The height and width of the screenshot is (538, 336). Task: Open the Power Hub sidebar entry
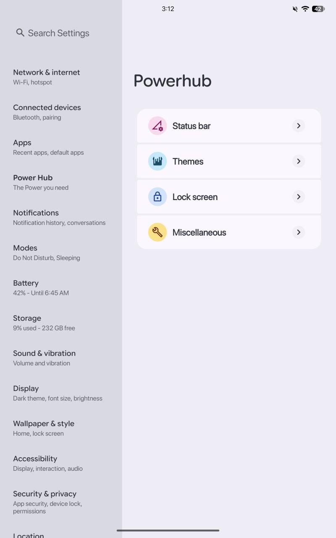pyautogui.click(x=61, y=182)
